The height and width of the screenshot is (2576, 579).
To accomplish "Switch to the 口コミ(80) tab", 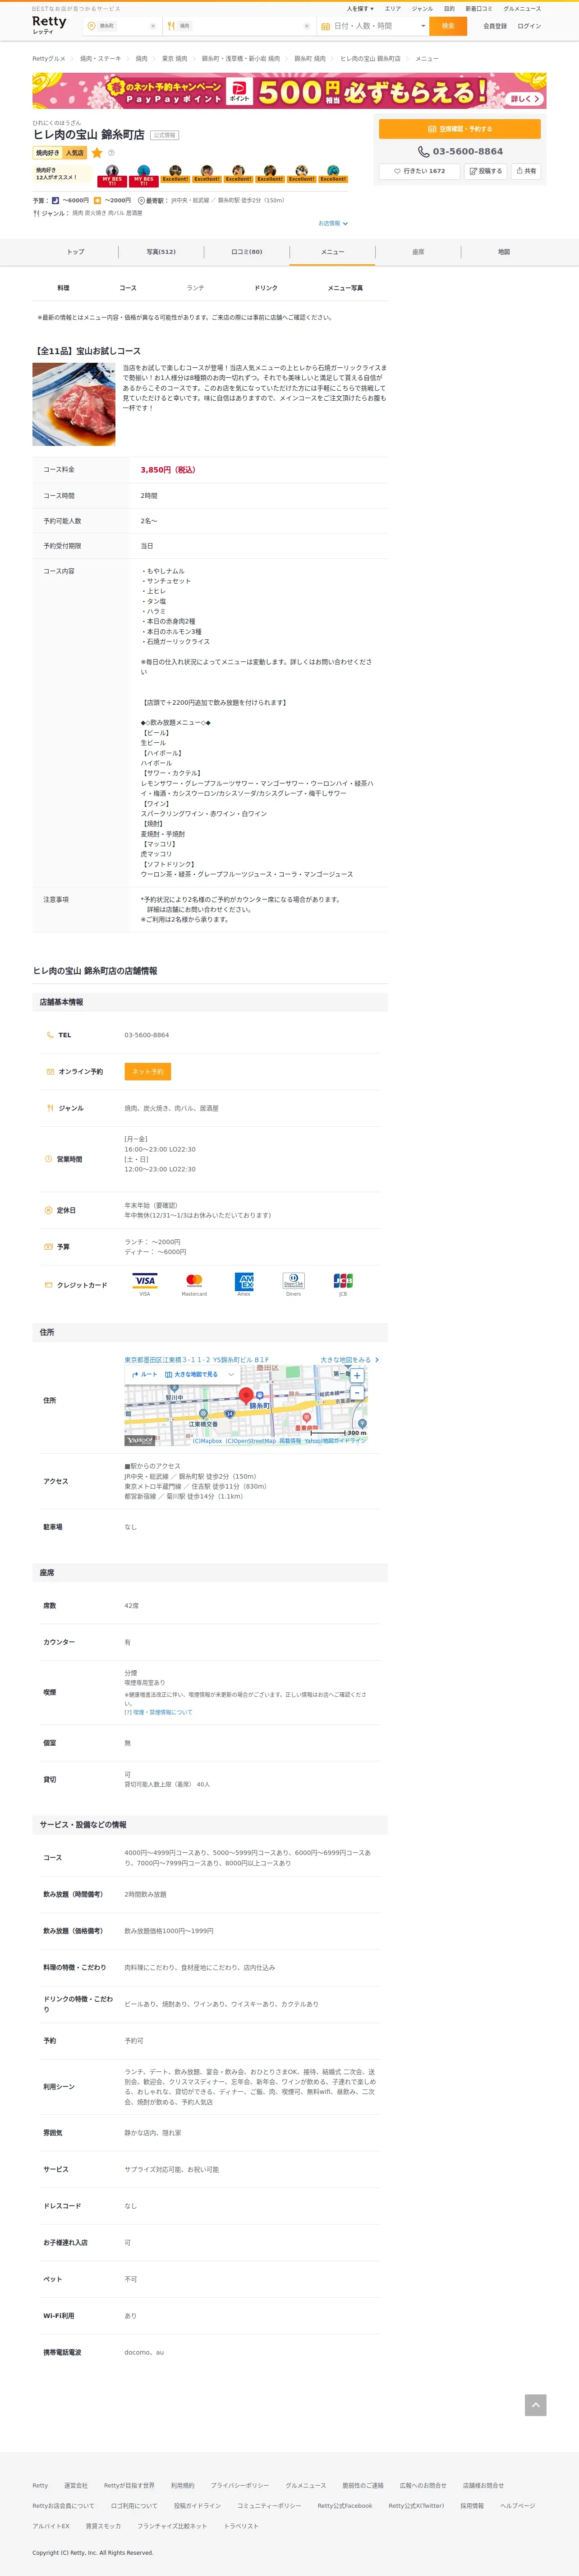I will coord(247,252).
